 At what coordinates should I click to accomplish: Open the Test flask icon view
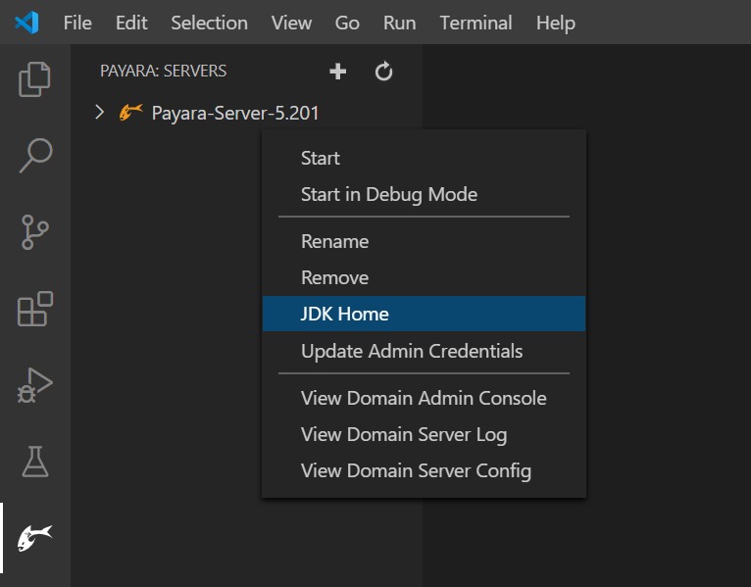point(35,462)
